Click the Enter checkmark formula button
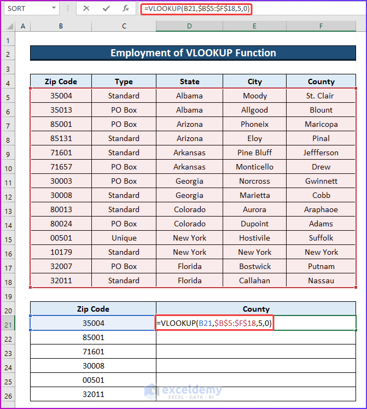Screen dimensions: 367x409 (x=106, y=9)
